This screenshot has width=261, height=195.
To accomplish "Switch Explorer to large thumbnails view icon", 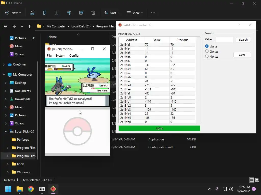I will tap(257, 180).
